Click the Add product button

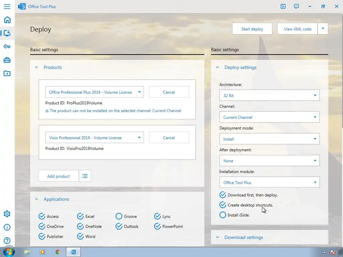coord(58,176)
